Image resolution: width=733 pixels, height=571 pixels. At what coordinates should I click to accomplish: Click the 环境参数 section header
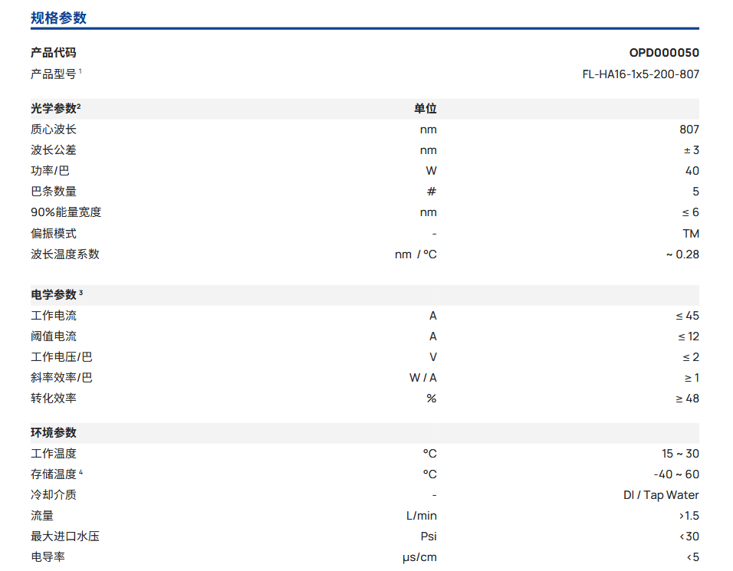coord(54,433)
